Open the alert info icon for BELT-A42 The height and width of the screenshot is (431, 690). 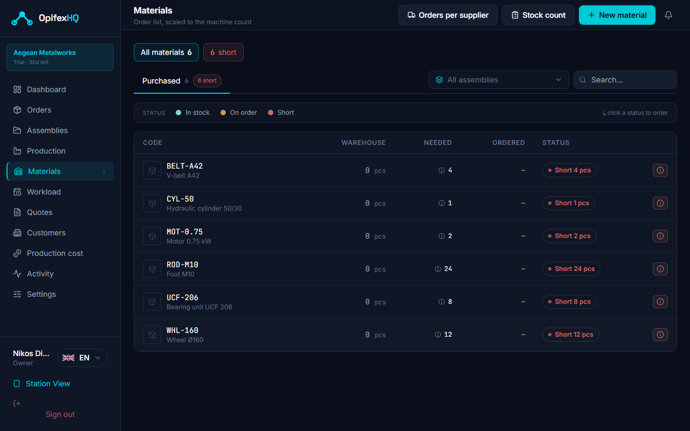click(x=660, y=170)
